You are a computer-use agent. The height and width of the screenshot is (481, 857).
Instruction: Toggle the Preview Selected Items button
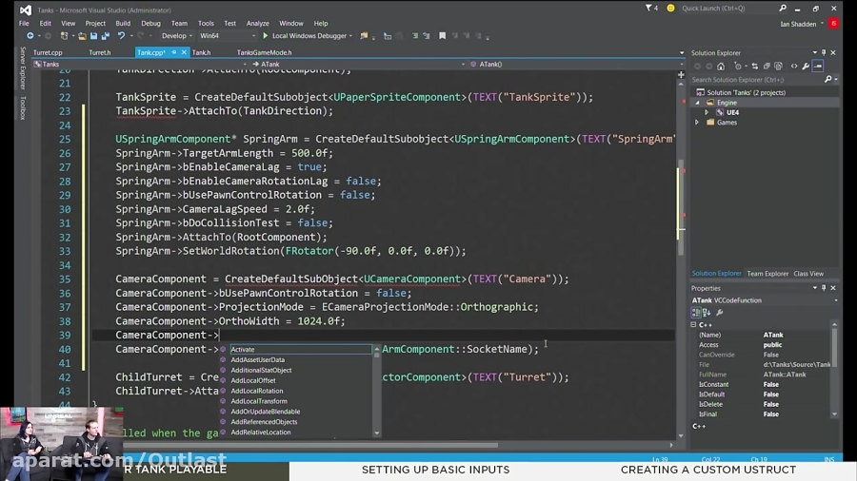point(818,67)
